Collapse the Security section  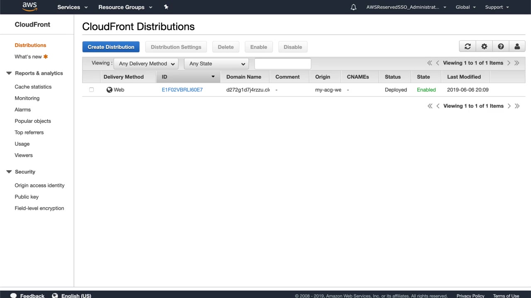[x=9, y=172]
